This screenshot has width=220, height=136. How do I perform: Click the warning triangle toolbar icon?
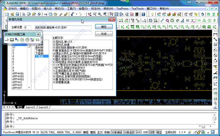click(x=204, y=21)
